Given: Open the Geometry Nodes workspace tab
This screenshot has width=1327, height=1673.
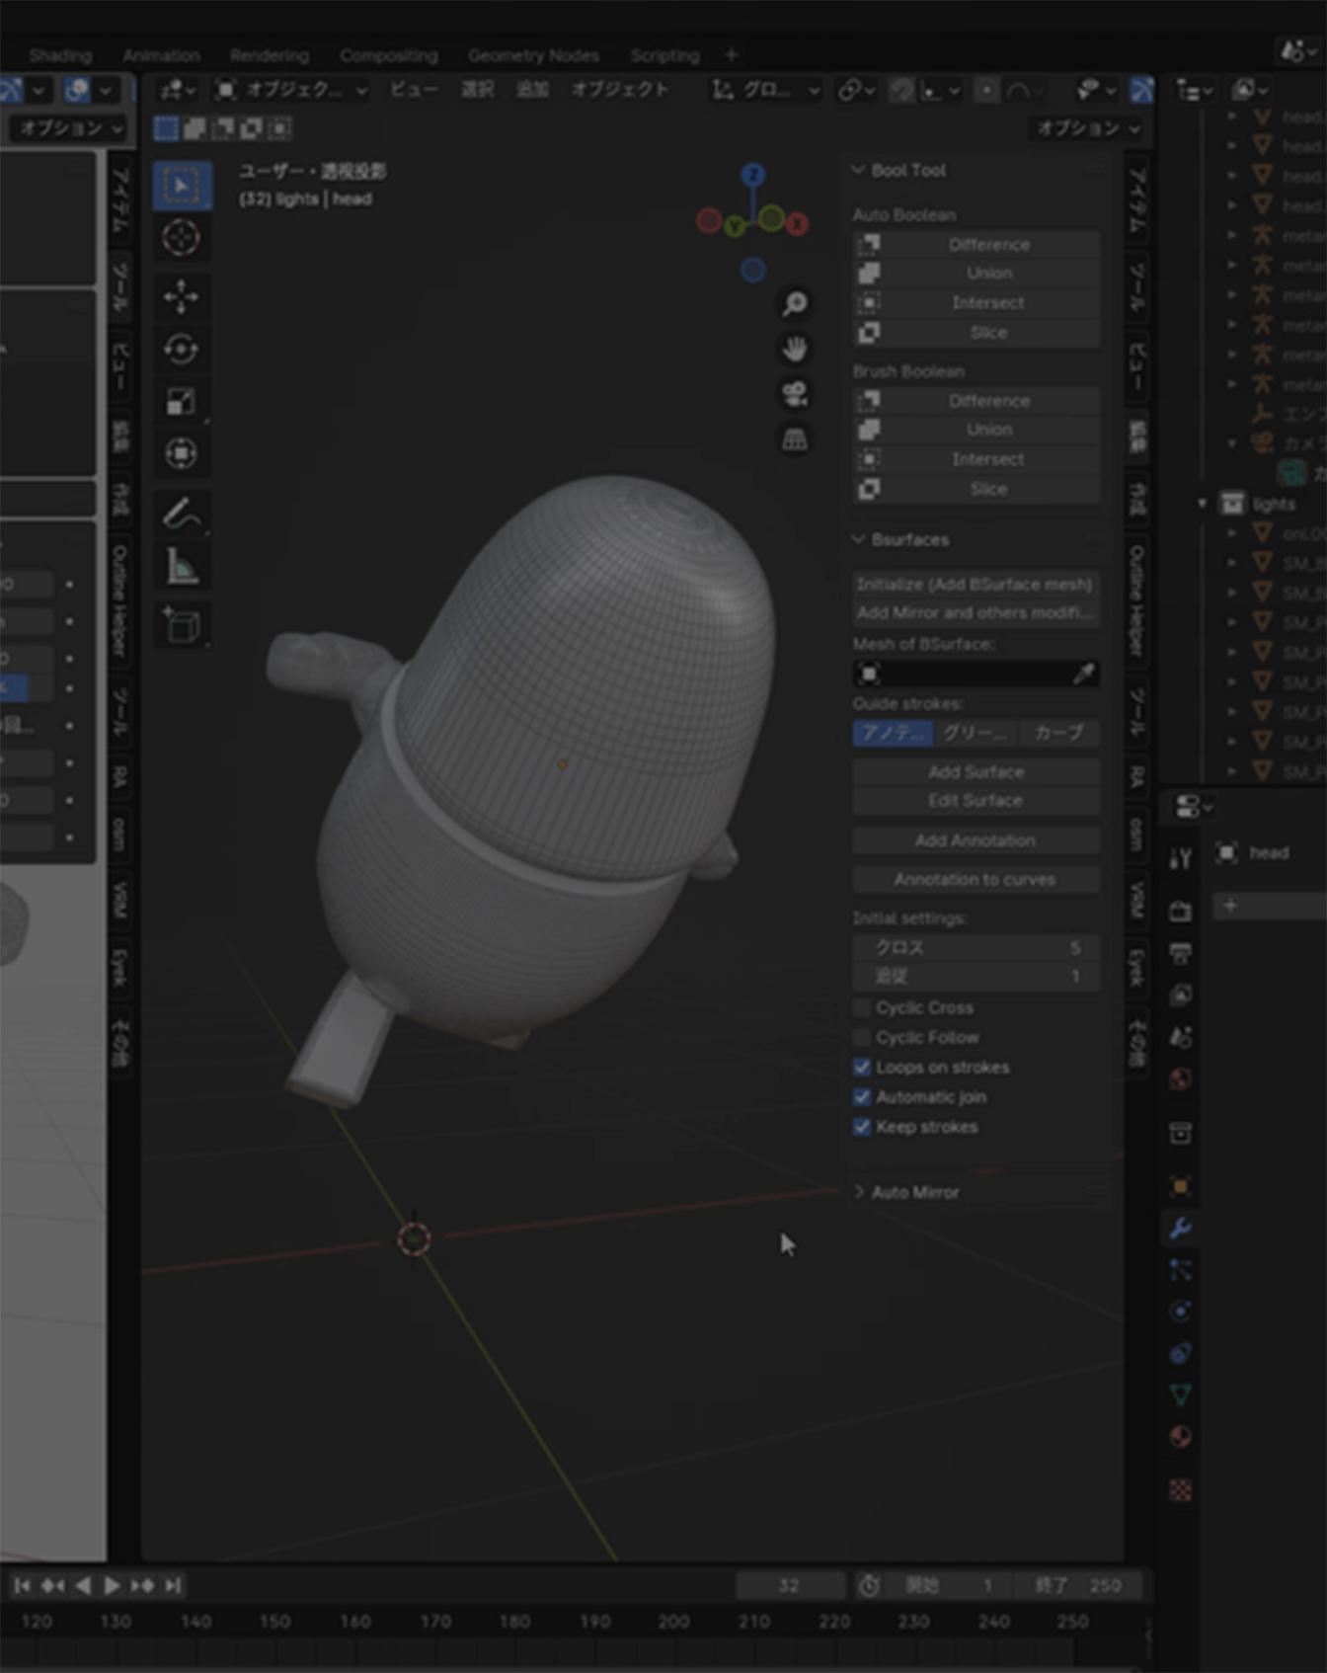Looking at the screenshot, I should (x=533, y=55).
